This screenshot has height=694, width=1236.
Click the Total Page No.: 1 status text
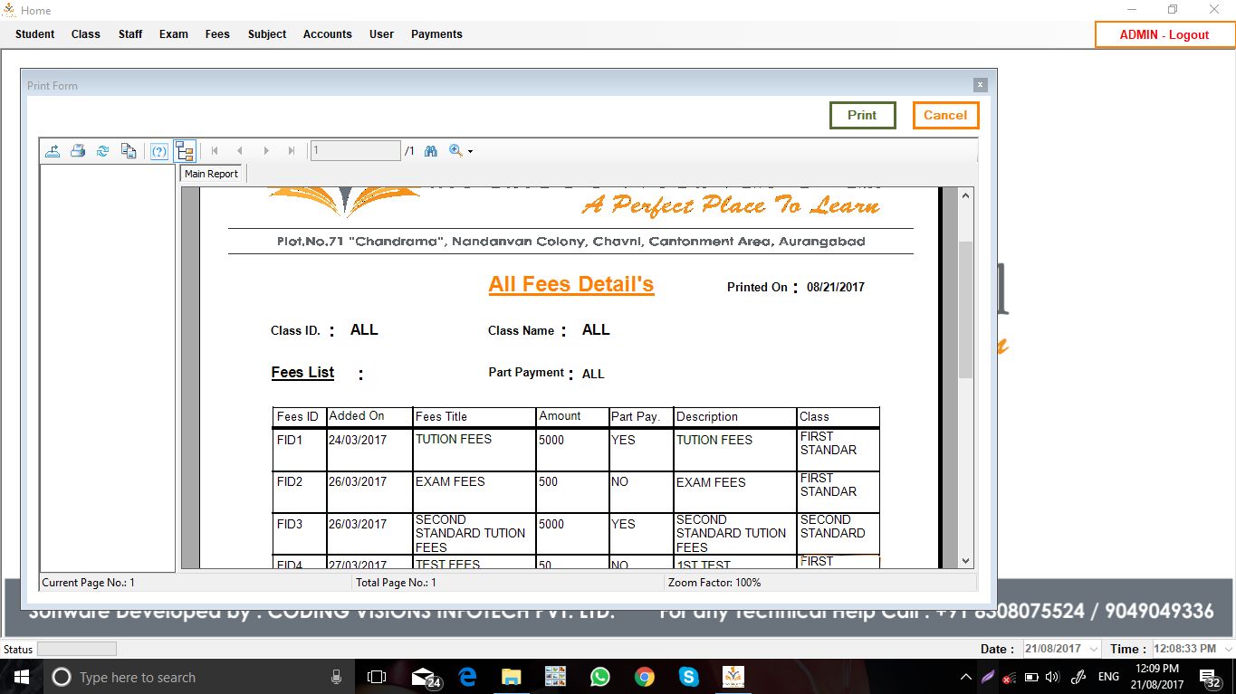pyautogui.click(x=396, y=583)
